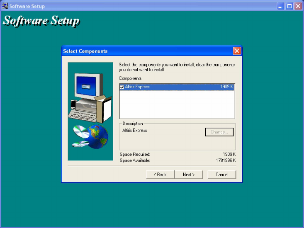Click the Space Required label
304x228 pixels.
(x=135, y=154)
